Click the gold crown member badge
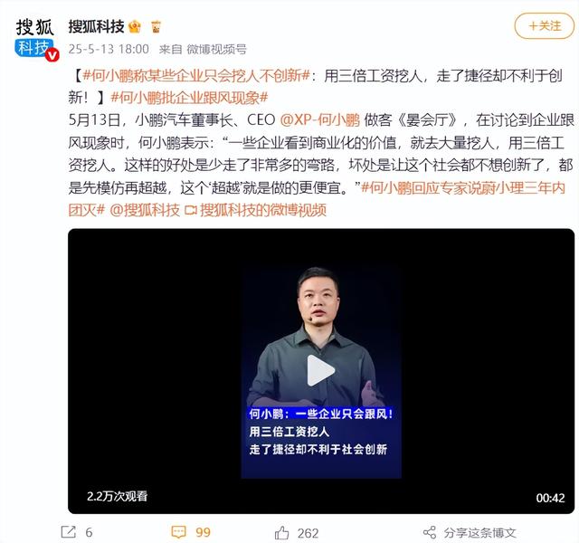 pos(135,26)
